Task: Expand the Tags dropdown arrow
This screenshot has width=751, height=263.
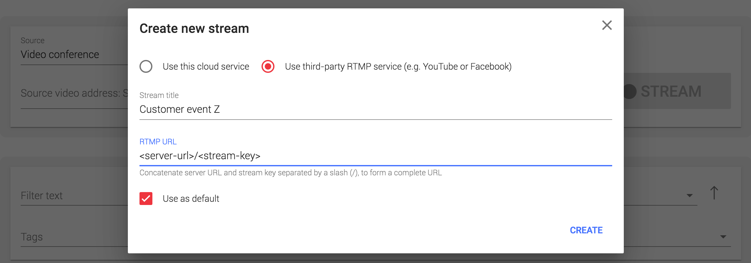Action: click(723, 237)
